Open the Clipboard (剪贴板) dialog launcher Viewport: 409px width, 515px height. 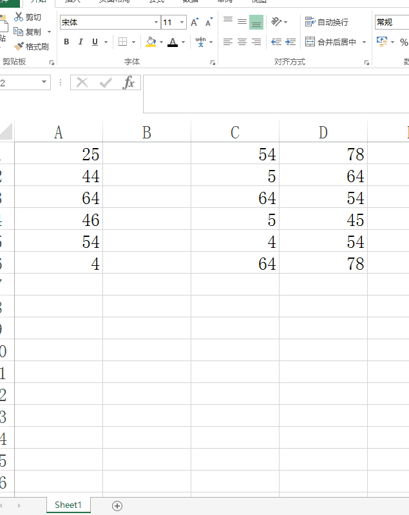[52, 62]
